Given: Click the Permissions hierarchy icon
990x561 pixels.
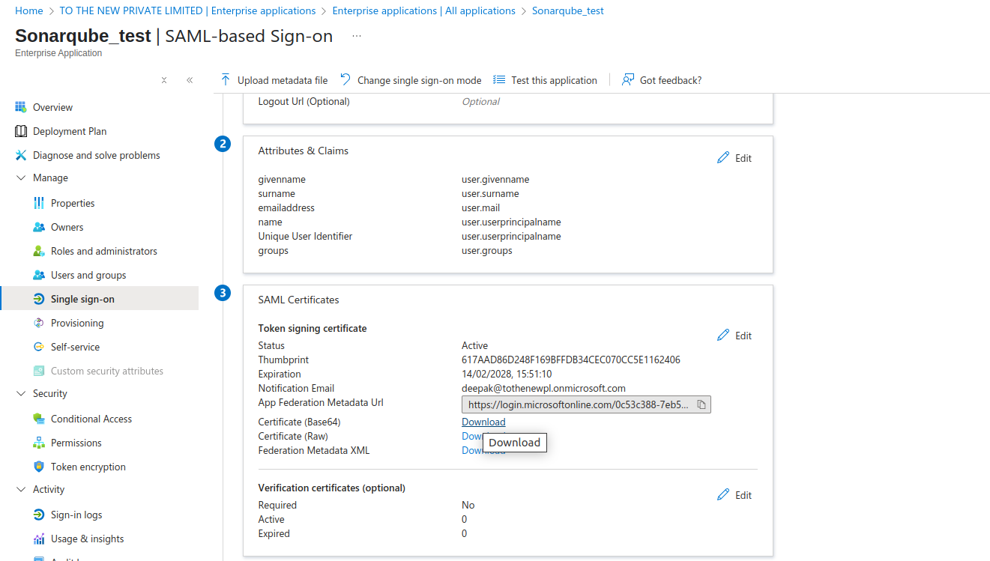Looking at the screenshot, I should pos(39,443).
